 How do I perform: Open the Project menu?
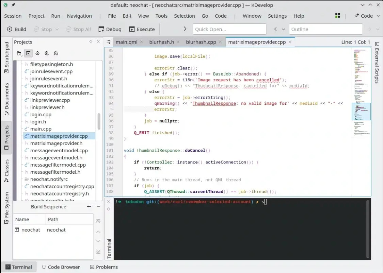pyautogui.click(x=36, y=16)
